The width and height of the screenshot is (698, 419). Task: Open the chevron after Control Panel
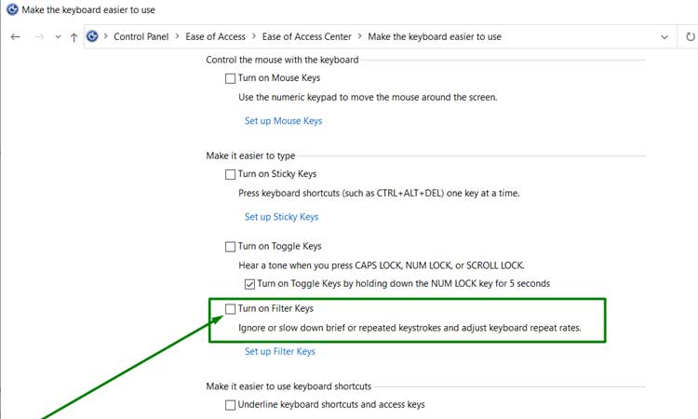[177, 36]
